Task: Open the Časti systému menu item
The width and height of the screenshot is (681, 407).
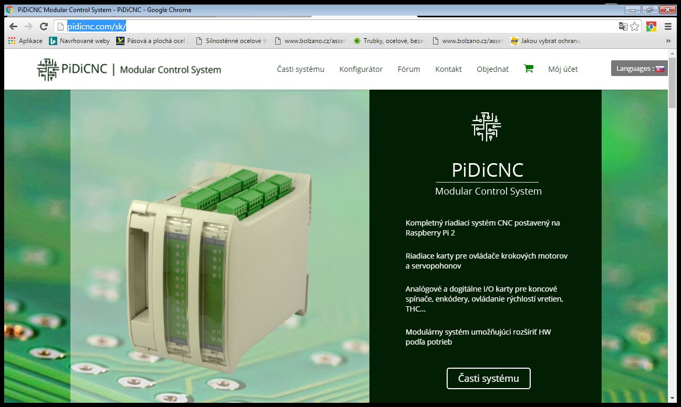Action: click(301, 69)
